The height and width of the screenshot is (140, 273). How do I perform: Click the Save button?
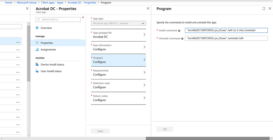pyautogui.click(x=100, y=131)
